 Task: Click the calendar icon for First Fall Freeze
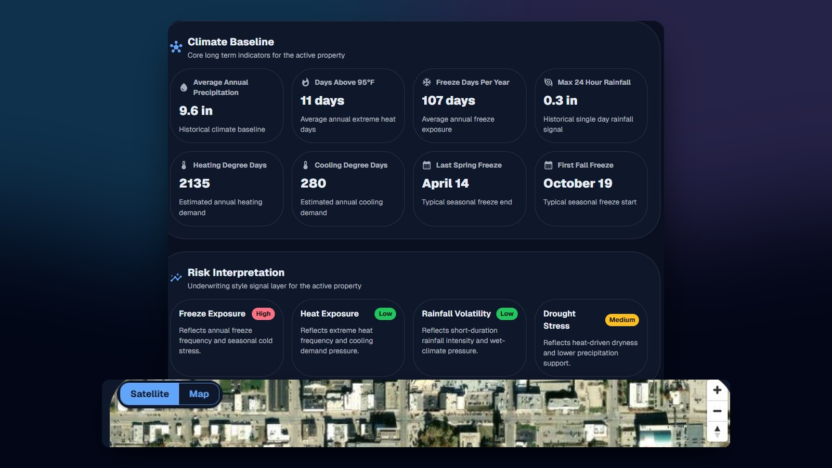548,165
